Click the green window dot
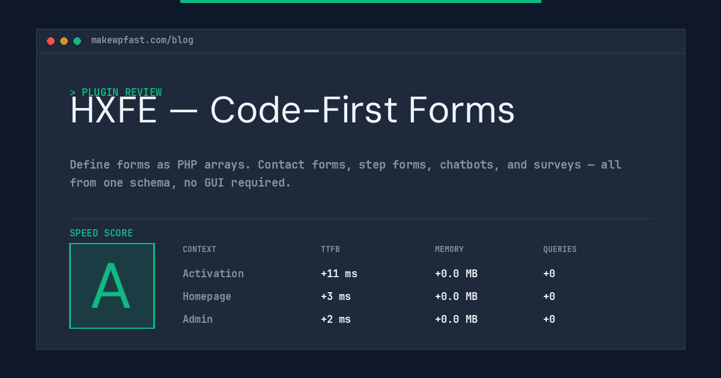Screen dimensions: 721x378 click(x=77, y=41)
